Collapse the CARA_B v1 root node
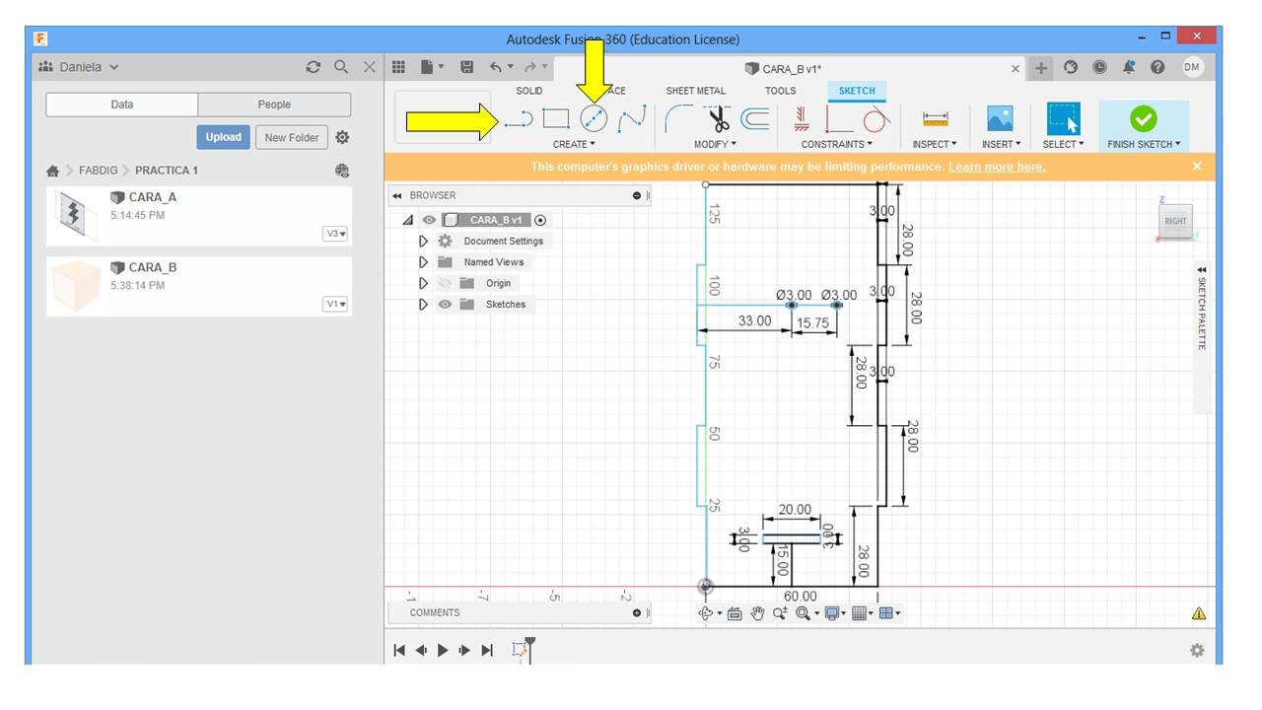Screen dimensions: 1262x710 tap(409, 220)
